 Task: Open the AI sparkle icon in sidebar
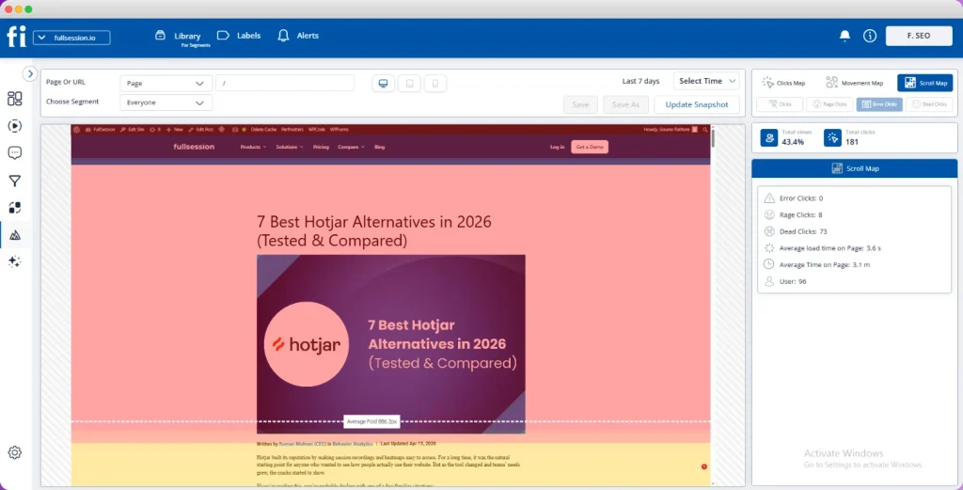[x=15, y=261]
